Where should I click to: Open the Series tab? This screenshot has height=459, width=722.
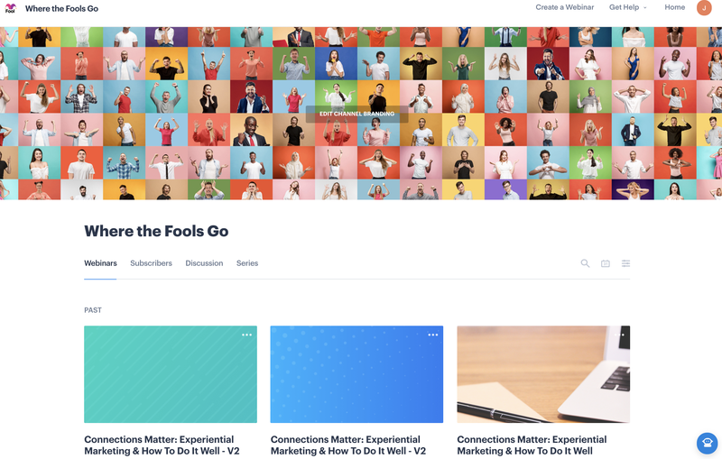click(247, 263)
